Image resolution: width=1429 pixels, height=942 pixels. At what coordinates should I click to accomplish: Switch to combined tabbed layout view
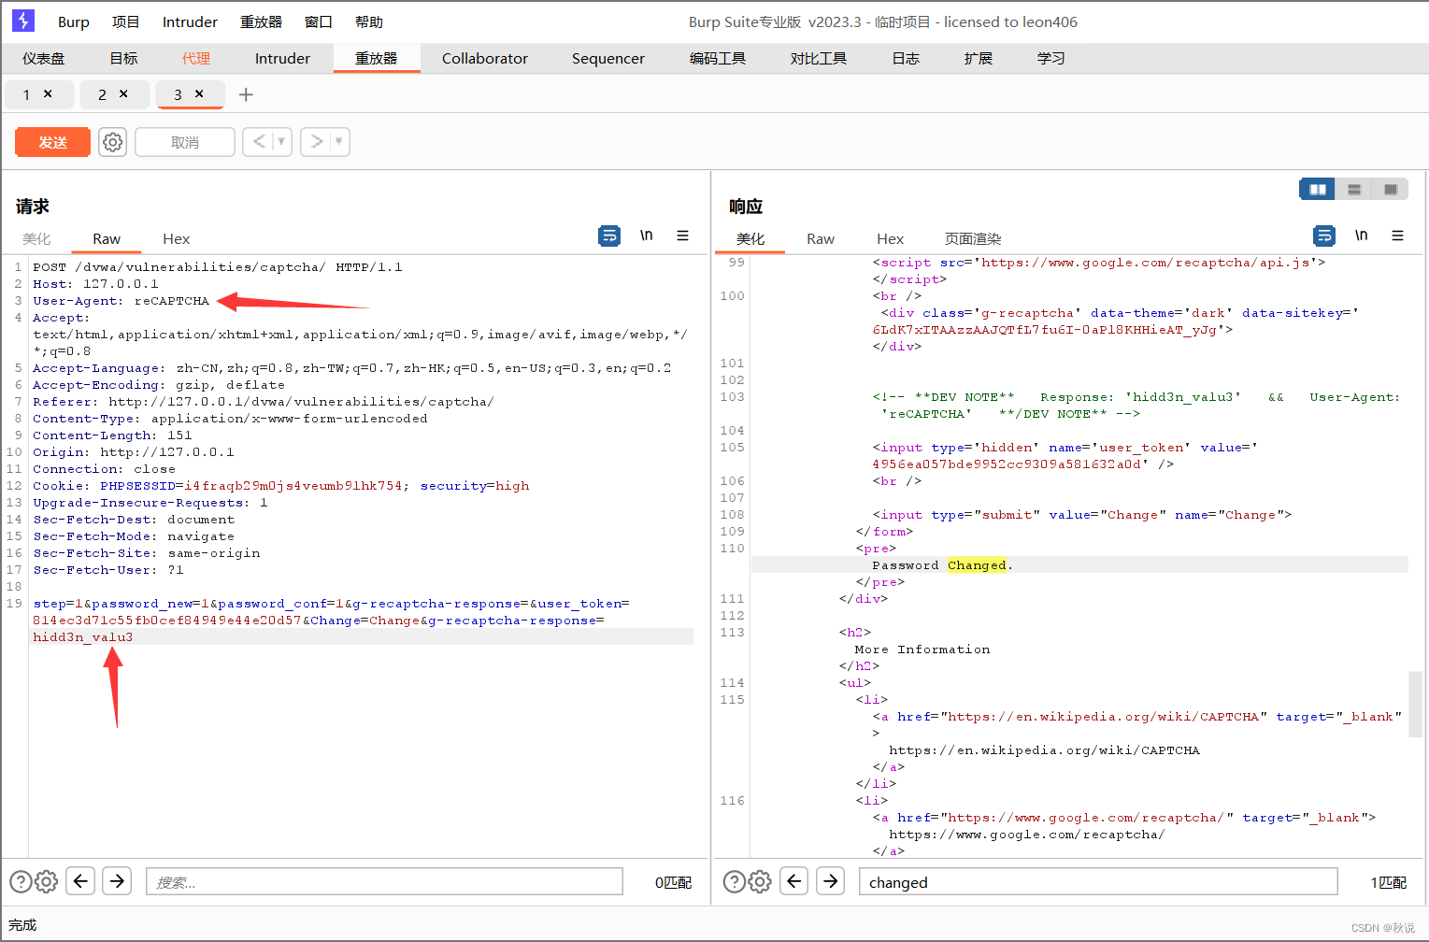coord(1390,190)
